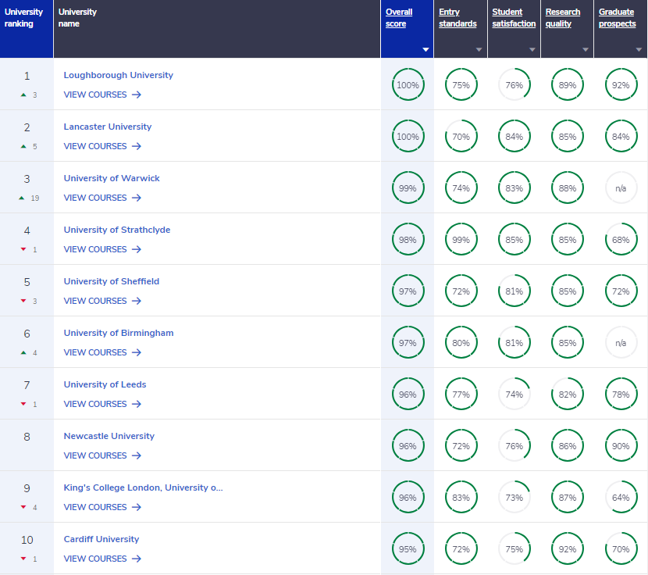Click Warwick's 99% overall score circle

[408, 188]
